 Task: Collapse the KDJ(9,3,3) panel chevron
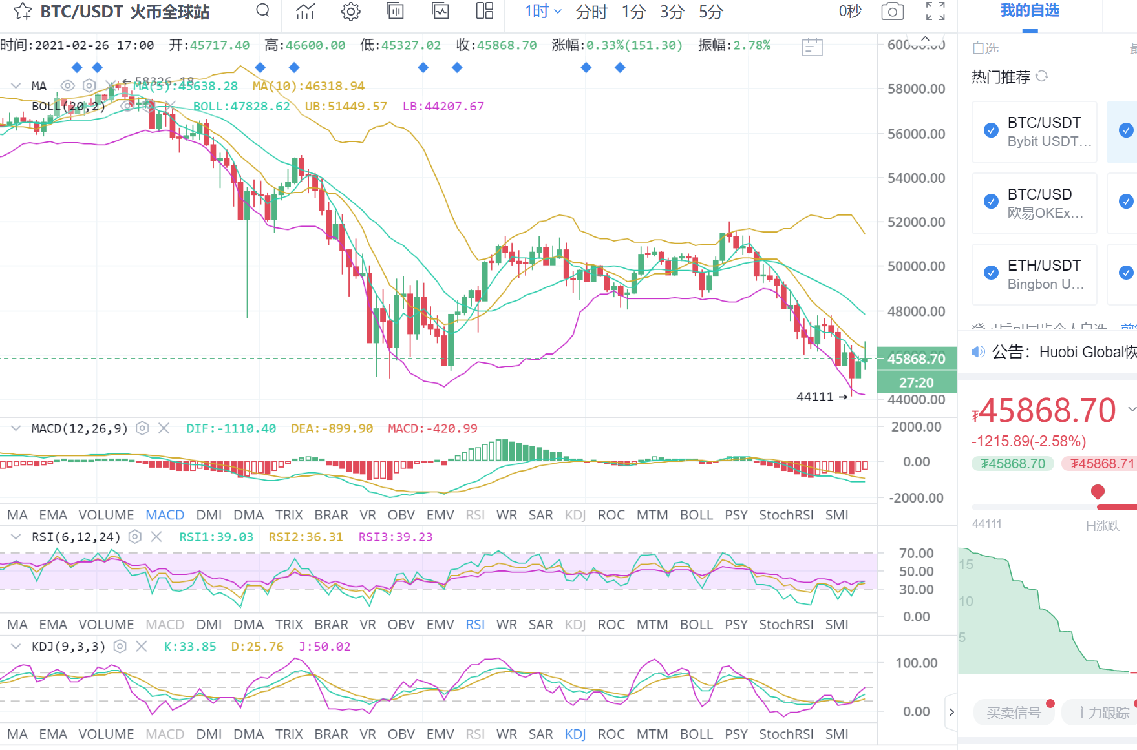(16, 647)
